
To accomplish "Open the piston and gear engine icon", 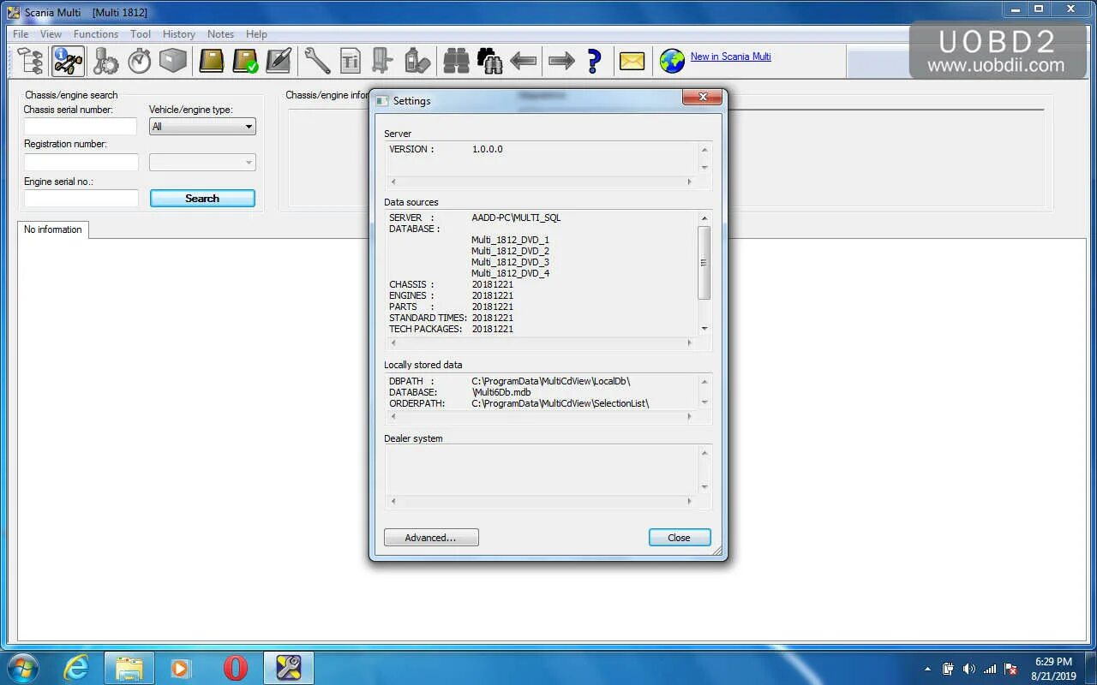I will (105, 61).
